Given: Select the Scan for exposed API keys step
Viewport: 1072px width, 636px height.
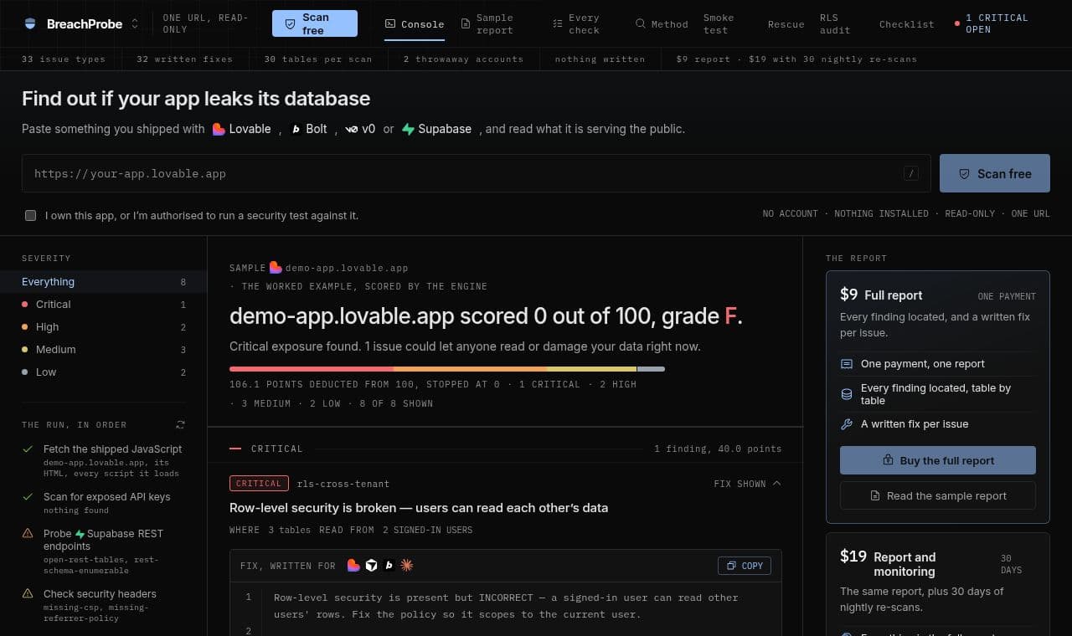Looking at the screenshot, I should pyautogui.click(x=103, y=503).
